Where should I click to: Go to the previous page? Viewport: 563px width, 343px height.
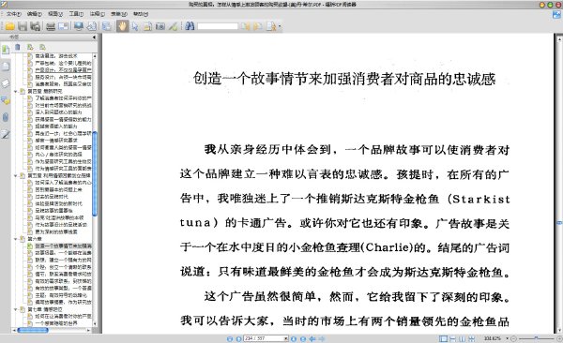click(238, 338)
